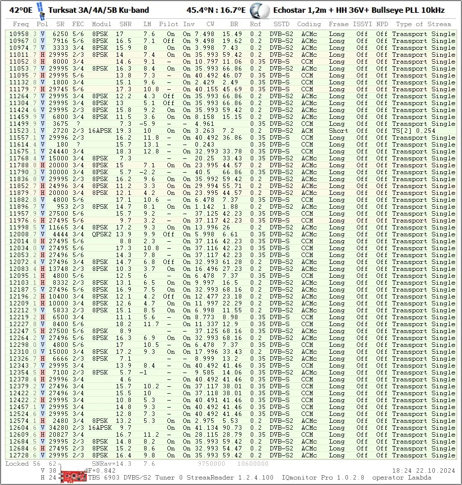Image resolution: width=462 pixels, height=485 pixels.
Task: Click the Freq column header
Action: click(21, 24)
